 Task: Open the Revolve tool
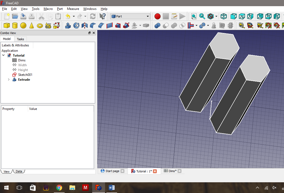76,25
